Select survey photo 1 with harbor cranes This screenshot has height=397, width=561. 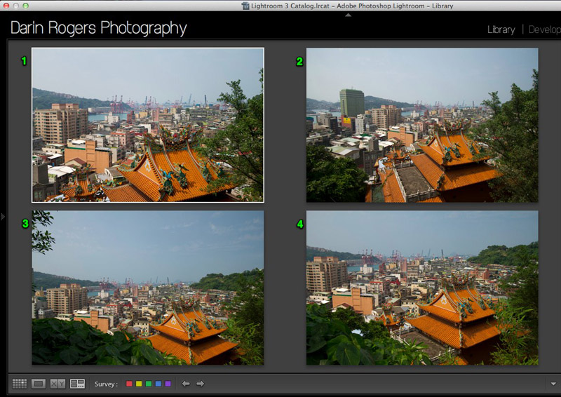(x=148, y=125)
